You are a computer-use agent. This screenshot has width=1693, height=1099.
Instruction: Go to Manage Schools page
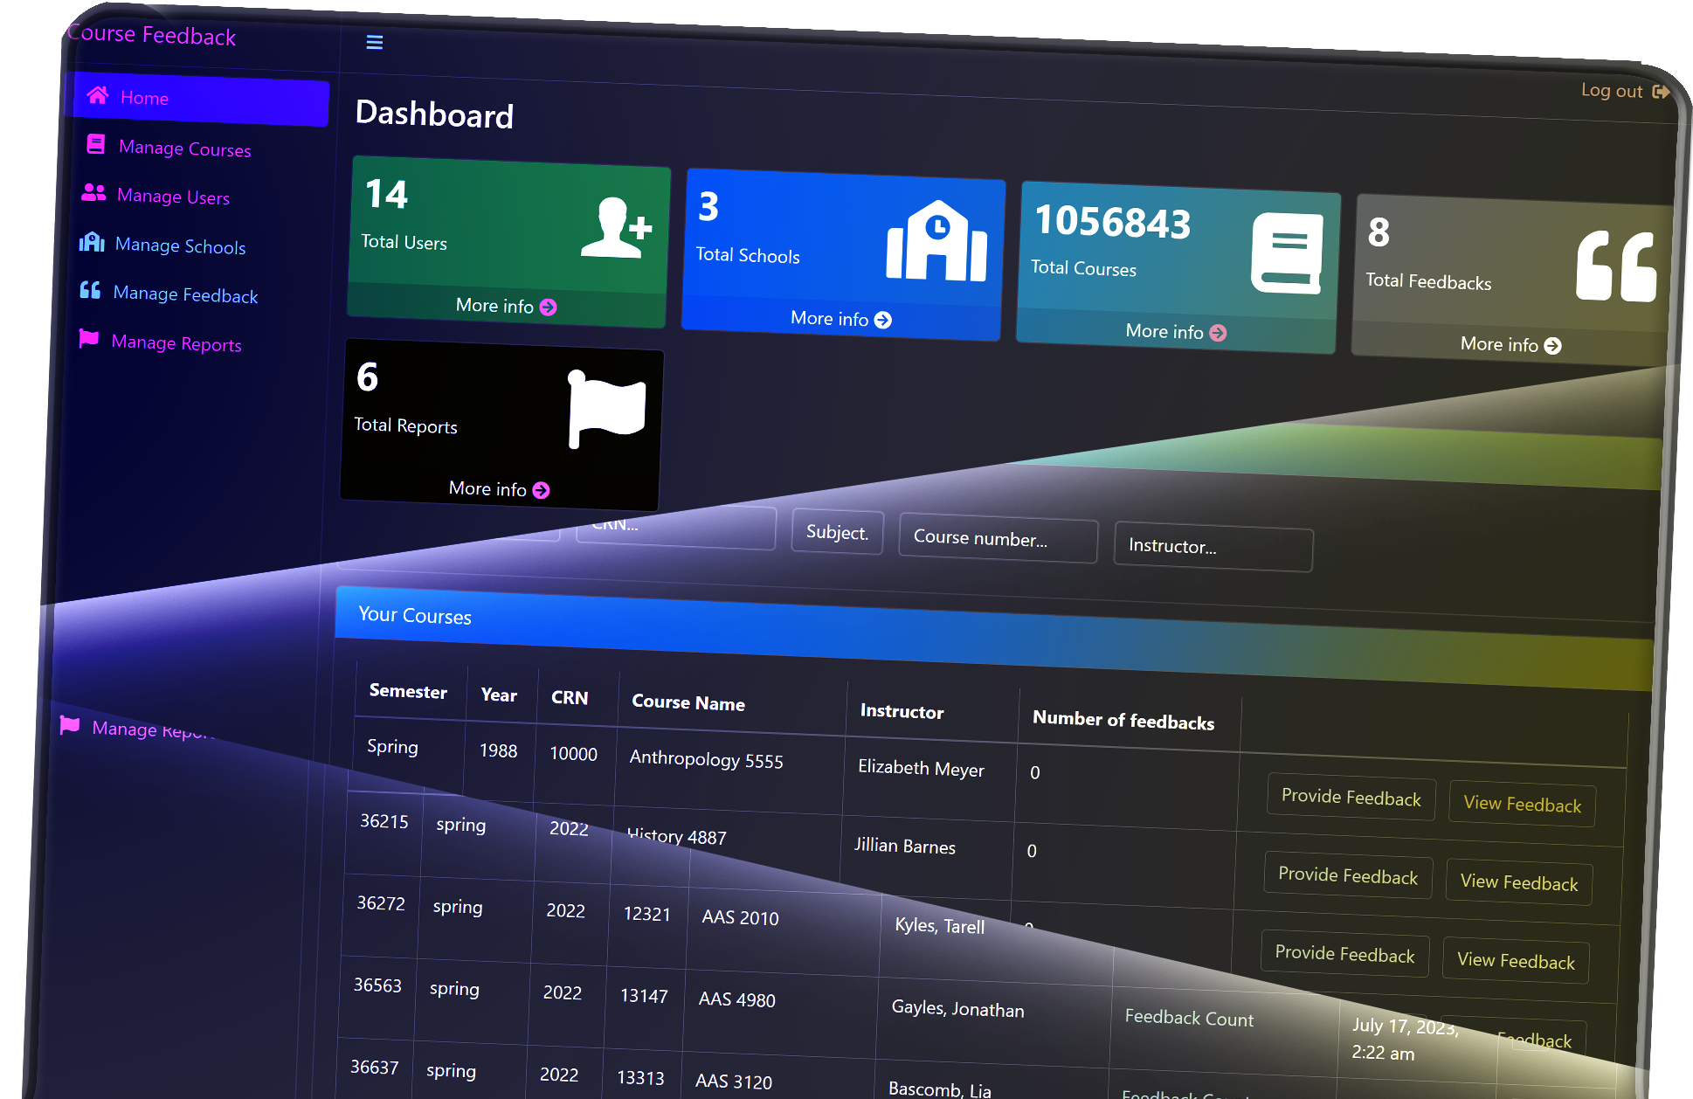pos(180,246)
